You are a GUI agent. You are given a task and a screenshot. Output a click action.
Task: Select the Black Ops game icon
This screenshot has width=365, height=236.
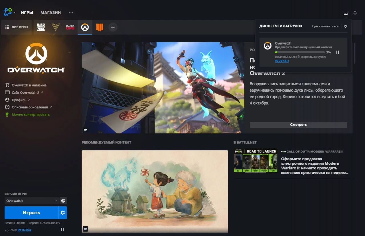point(70,27)
